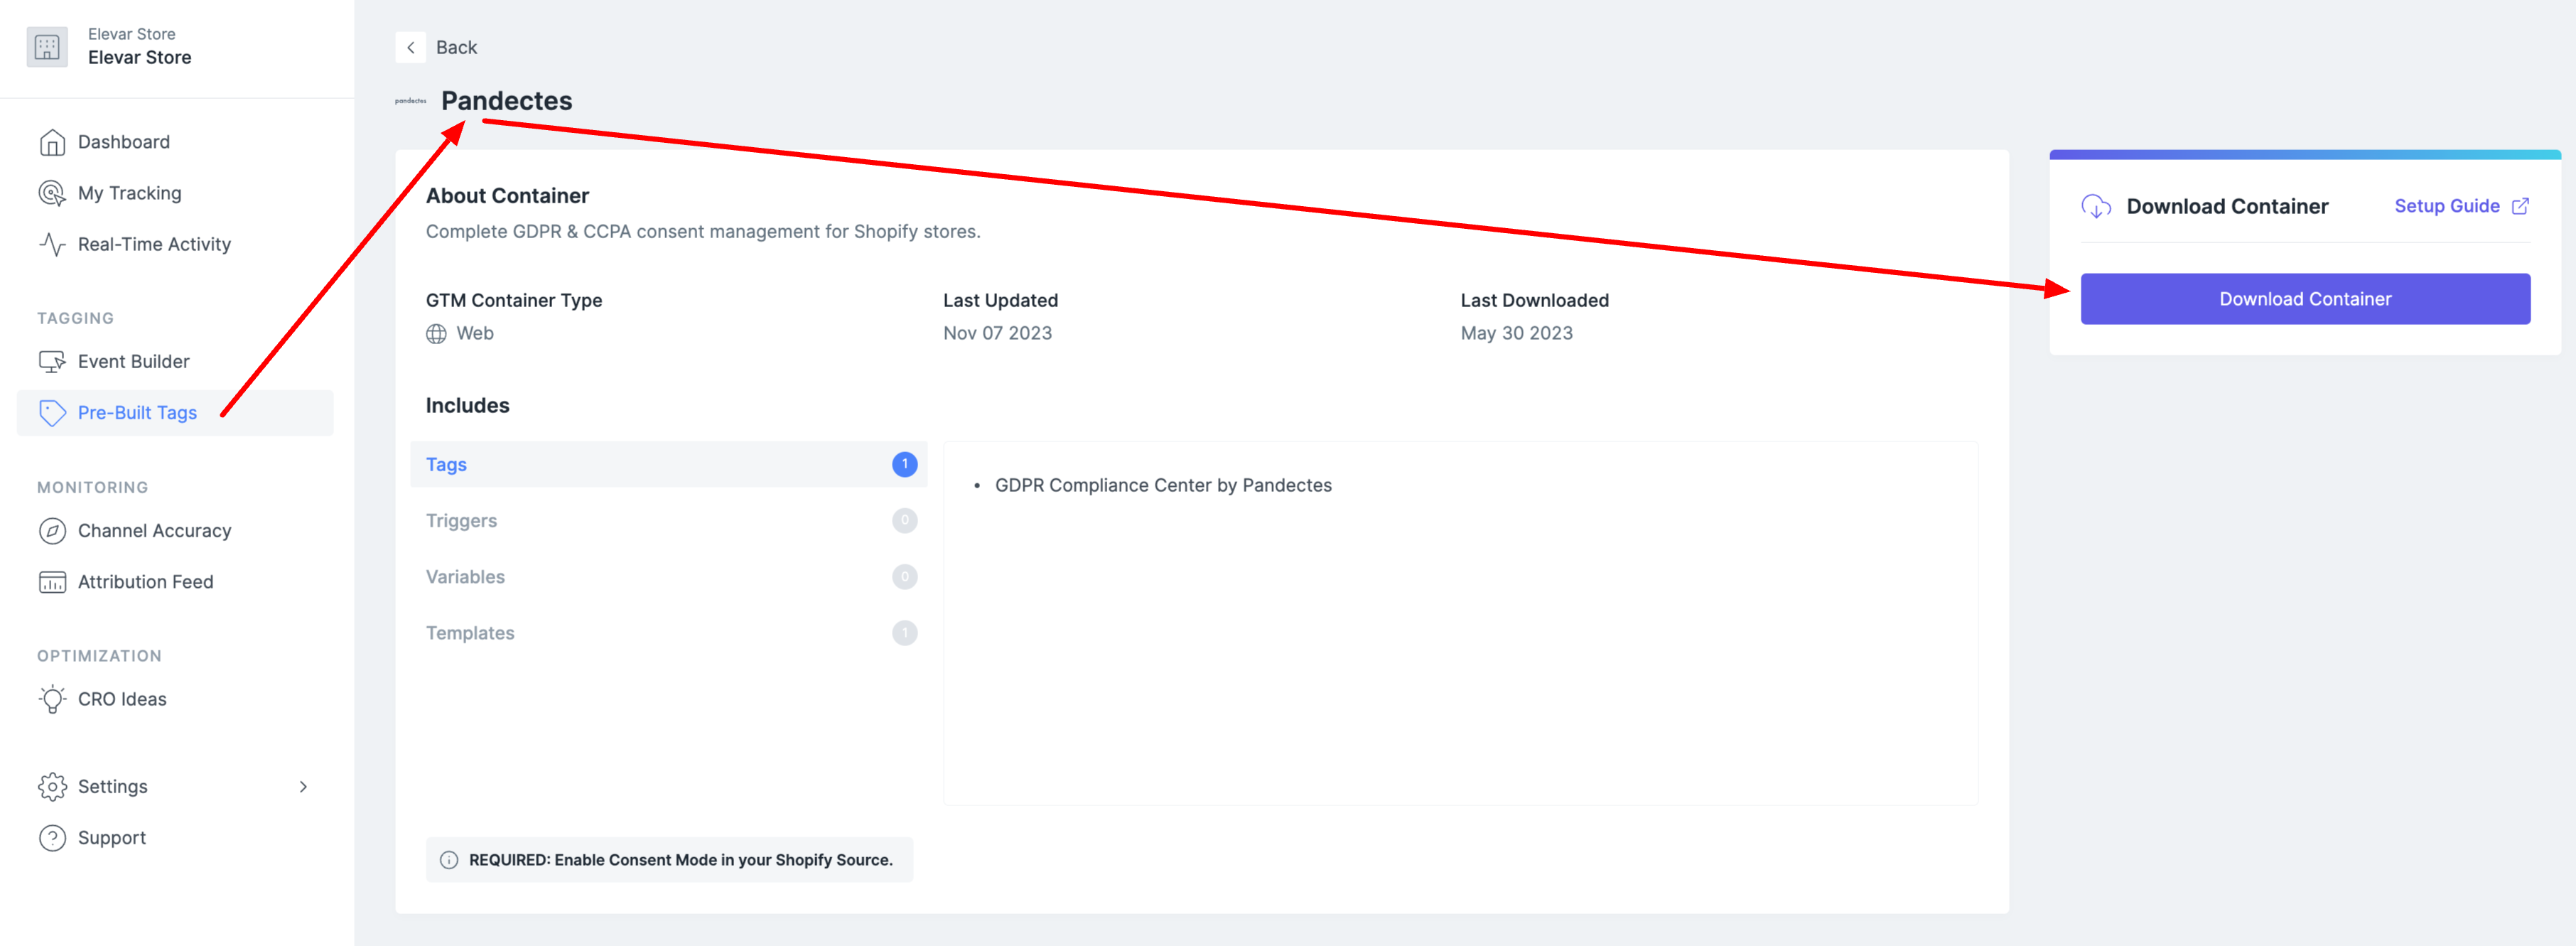
Task: Click the Event Builder monitor icon
Action: click(x=52, y=362)
